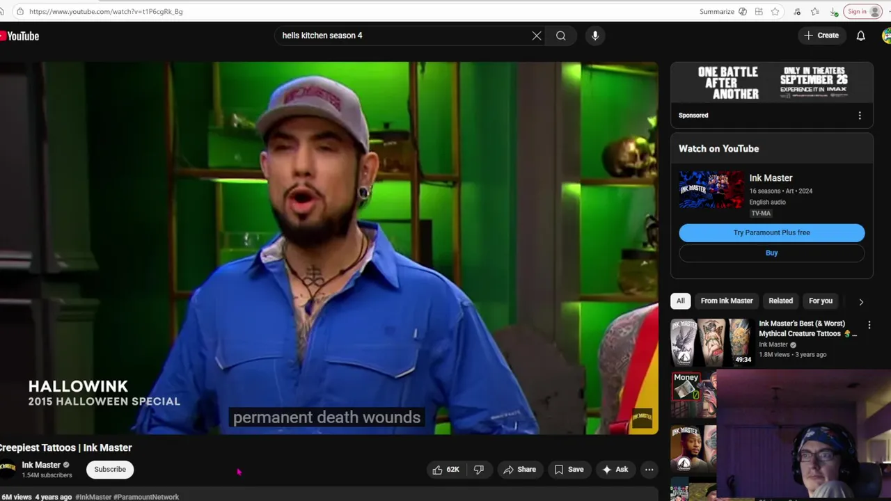Dislike the video with thumbs down

[479, 470]
